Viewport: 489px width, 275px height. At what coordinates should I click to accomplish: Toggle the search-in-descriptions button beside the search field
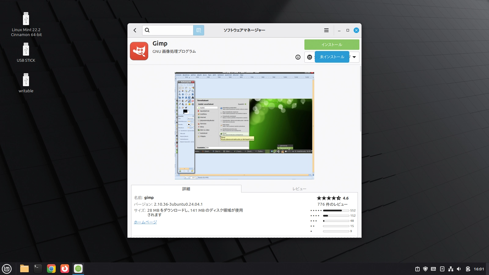pos(199,30)
